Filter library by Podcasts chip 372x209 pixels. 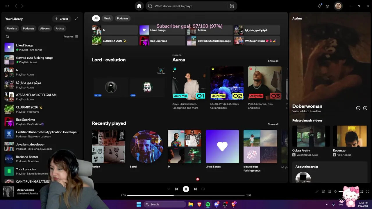(29, 28)
